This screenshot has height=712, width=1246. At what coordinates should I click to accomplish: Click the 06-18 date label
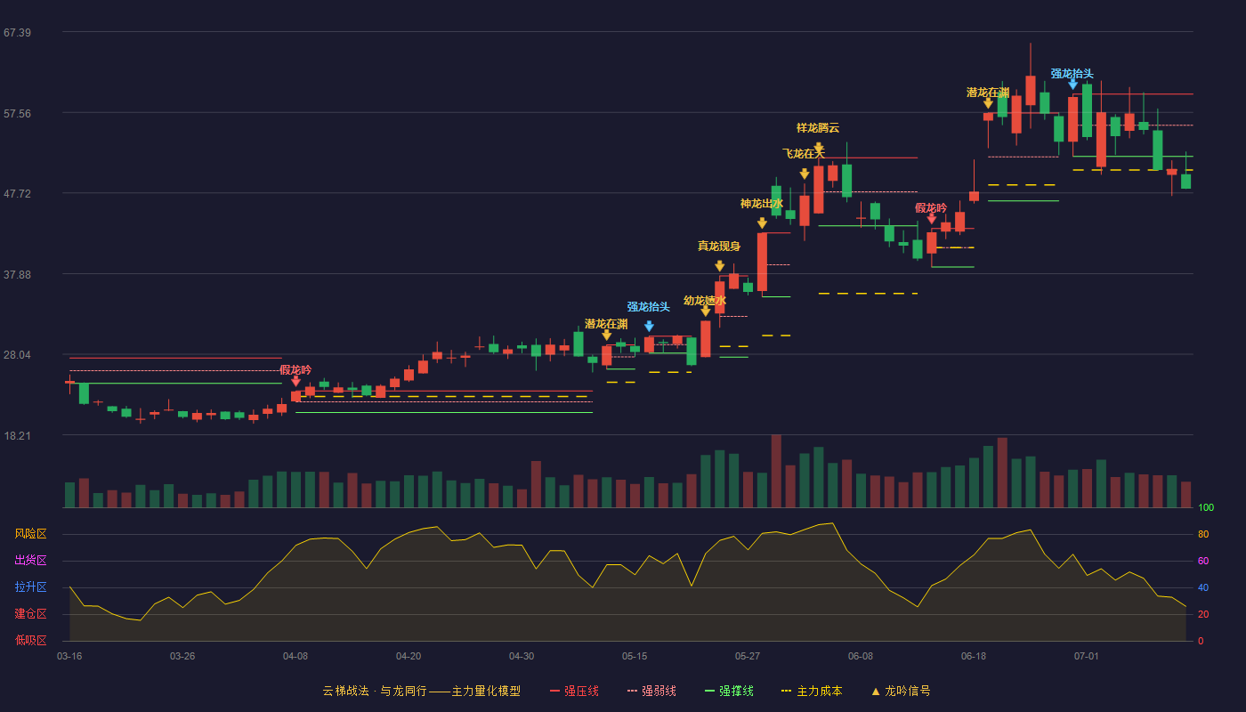[x=974, y=656]
